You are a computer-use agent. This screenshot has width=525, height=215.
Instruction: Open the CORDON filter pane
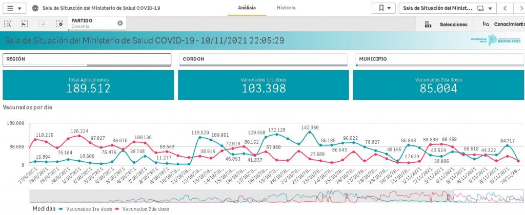tap(263, 60)
